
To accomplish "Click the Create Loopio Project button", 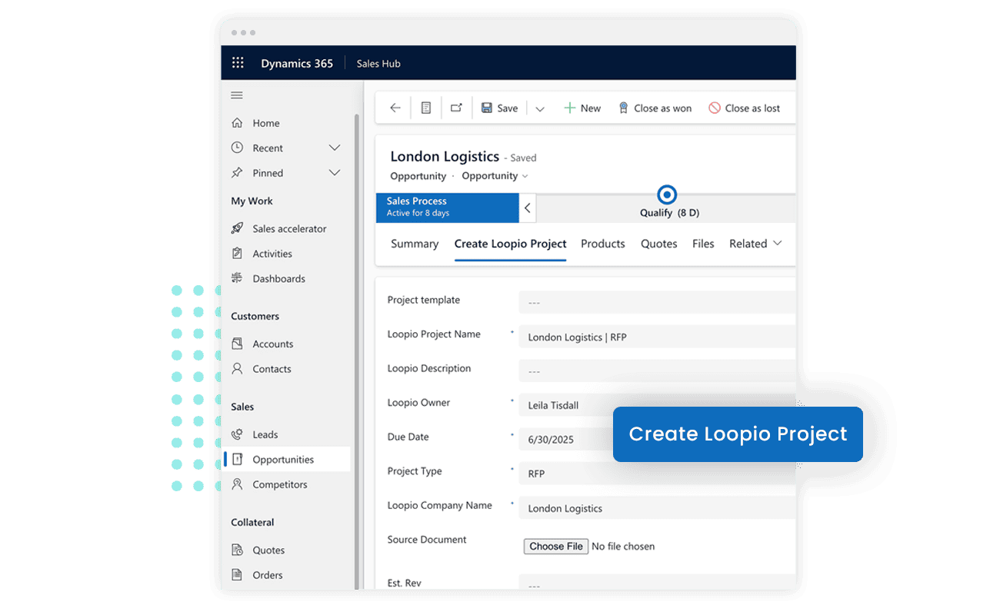I will [x=737, y=434].
